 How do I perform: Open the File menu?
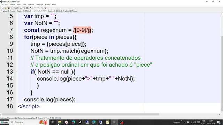[x=2, y=5]
